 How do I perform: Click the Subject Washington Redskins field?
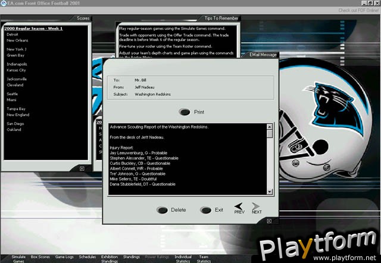(152, 94)
